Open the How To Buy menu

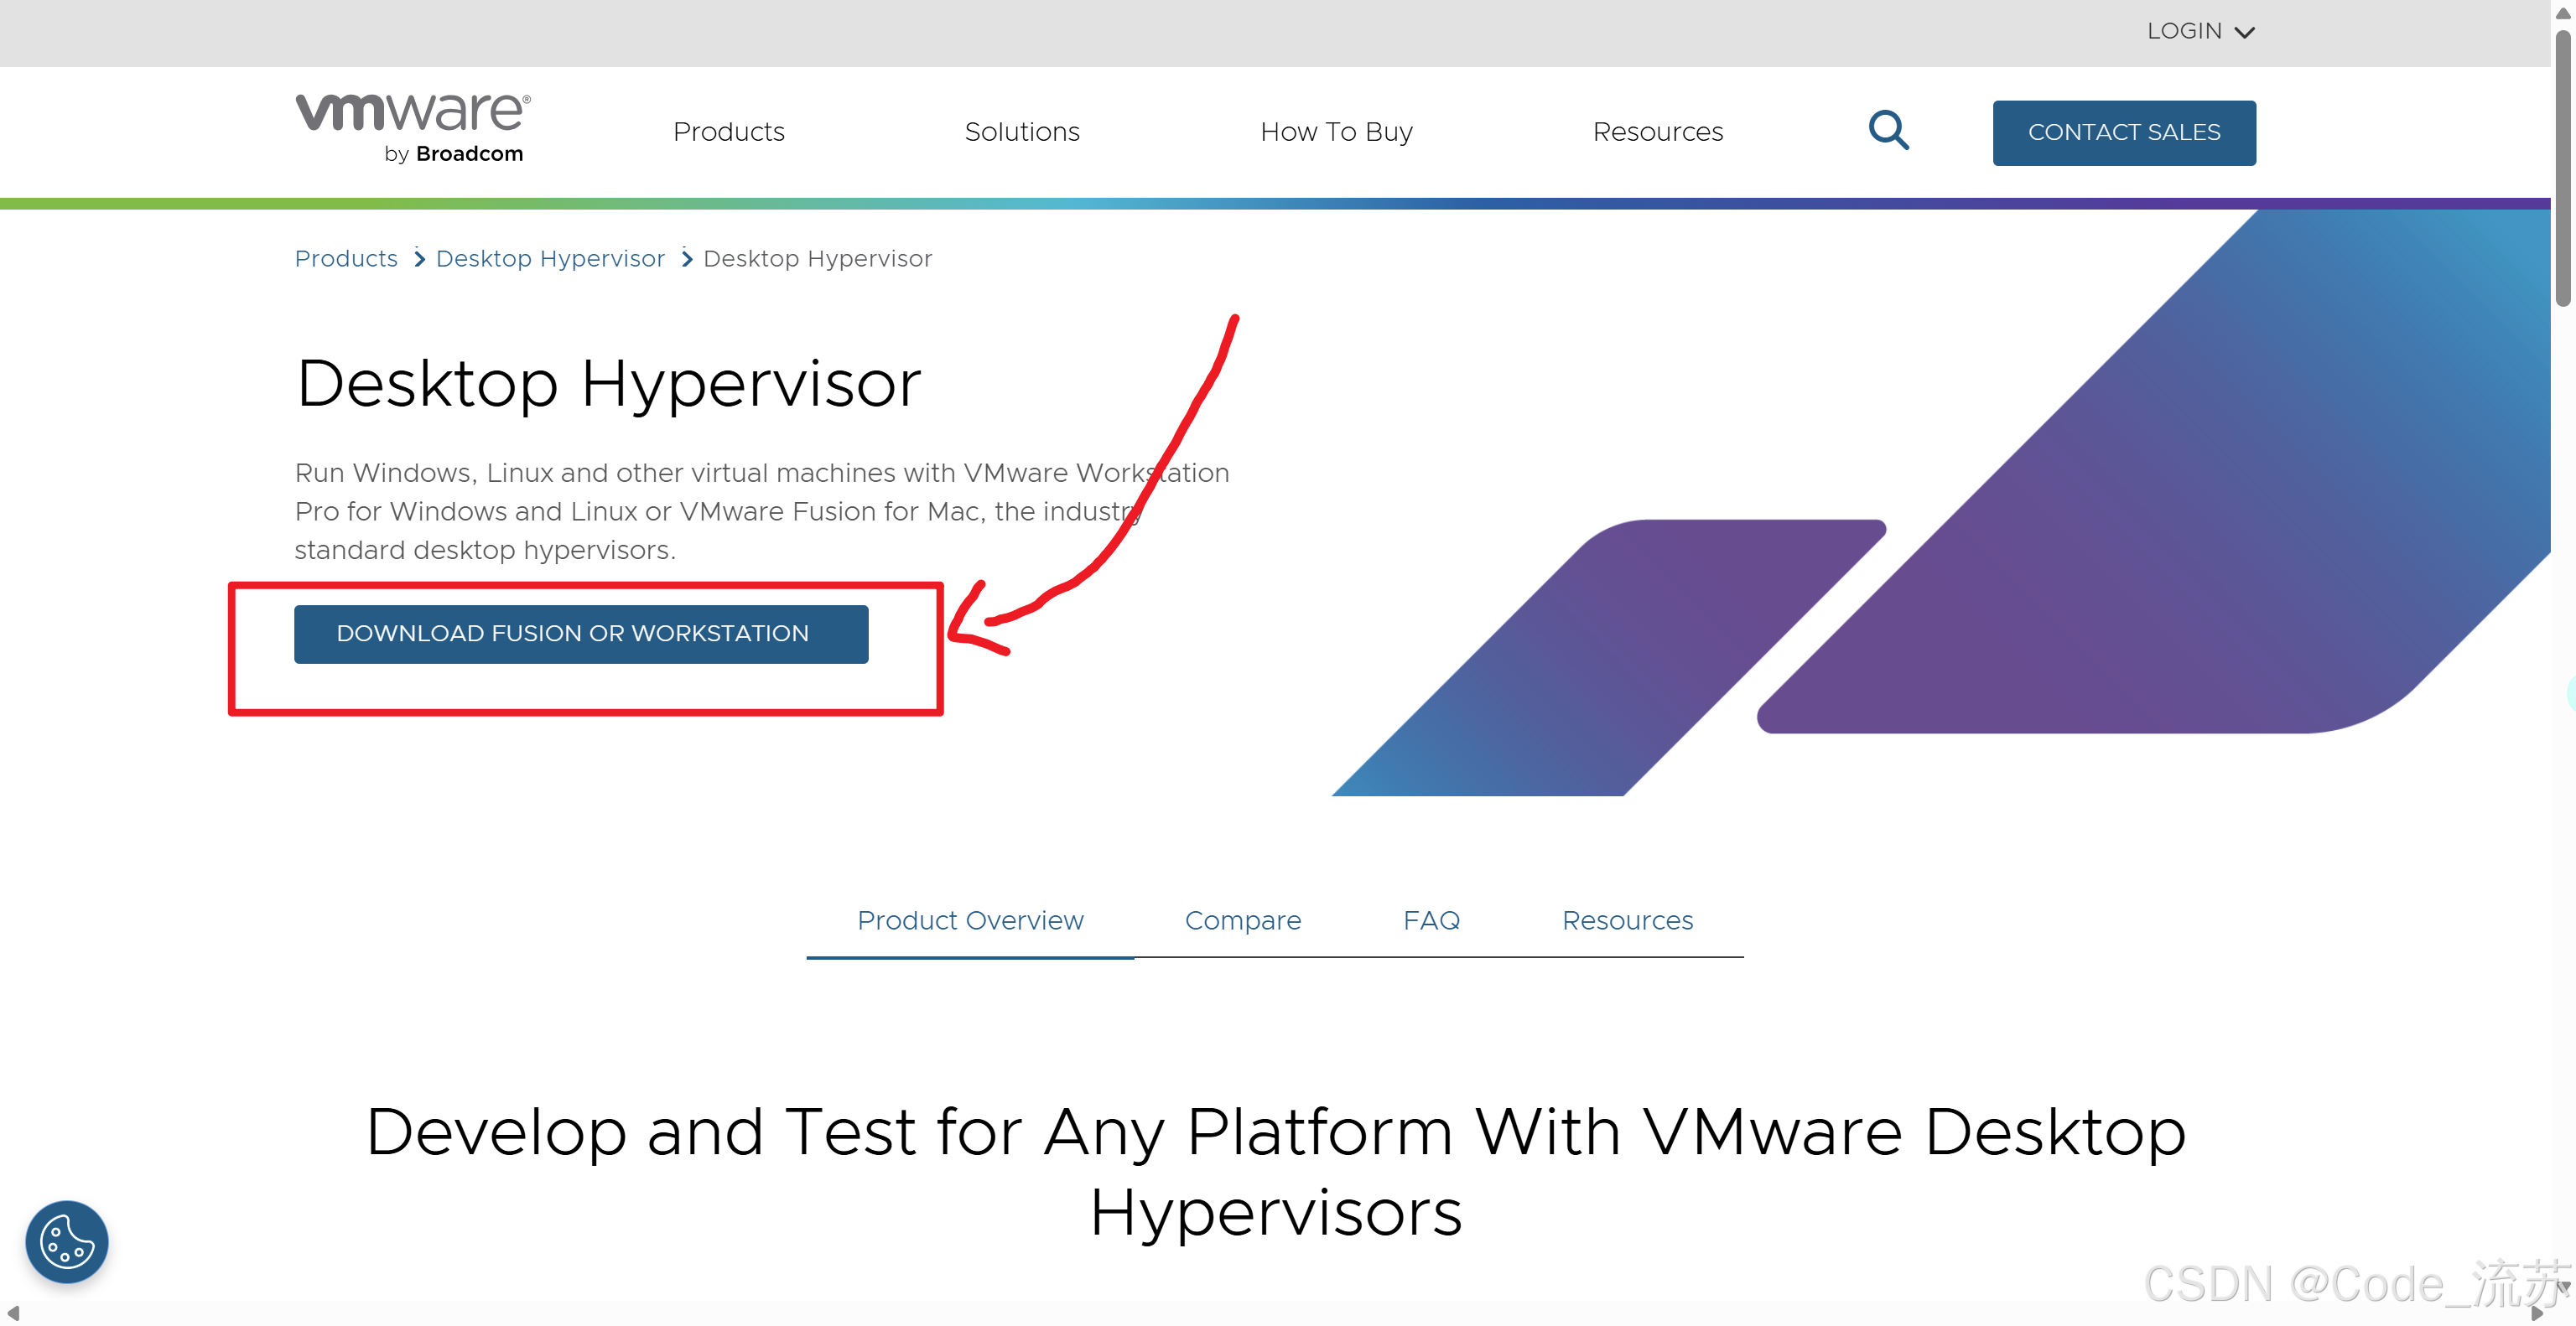point(1336,132)
